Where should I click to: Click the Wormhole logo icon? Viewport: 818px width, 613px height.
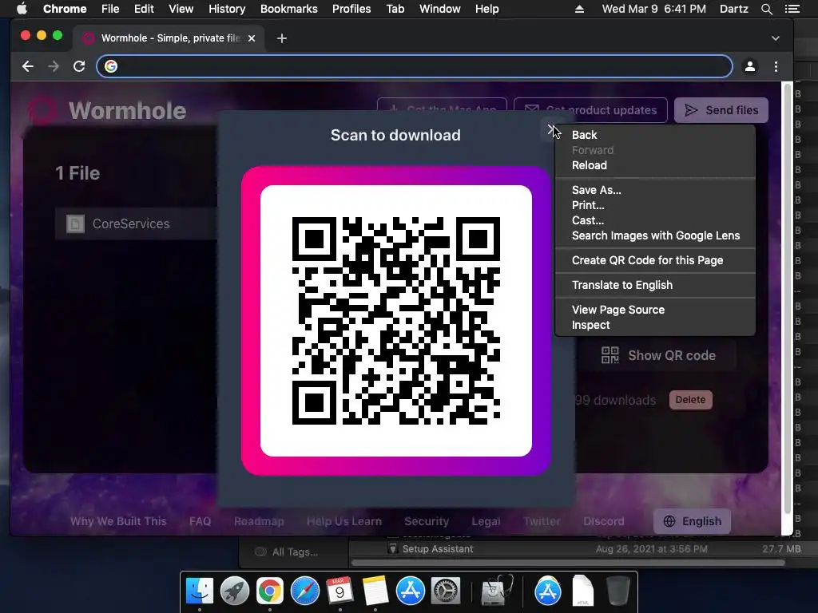coord(42,110)
